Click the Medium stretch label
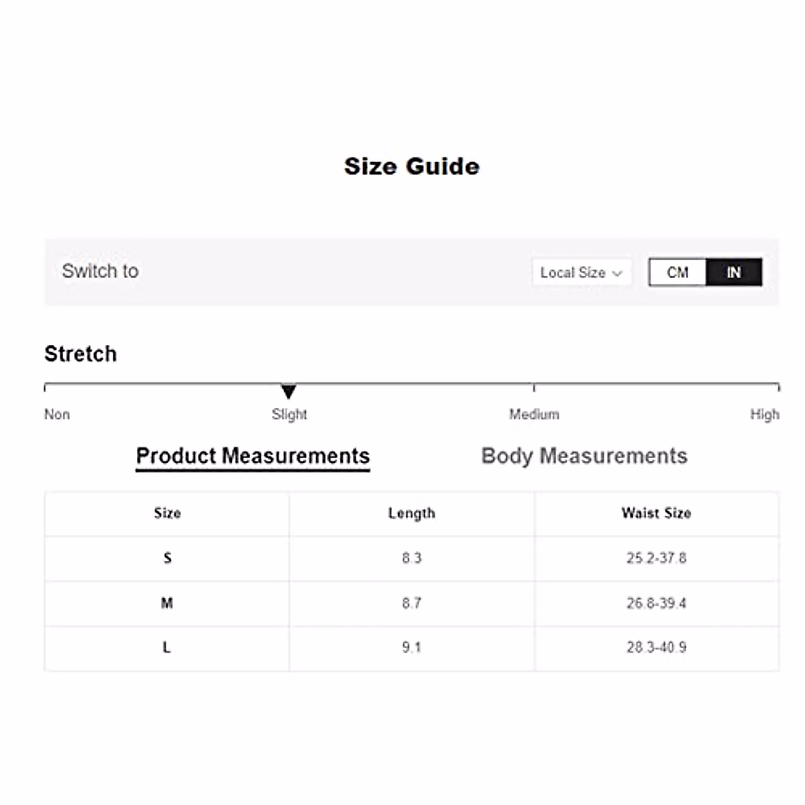 (534, 415)
